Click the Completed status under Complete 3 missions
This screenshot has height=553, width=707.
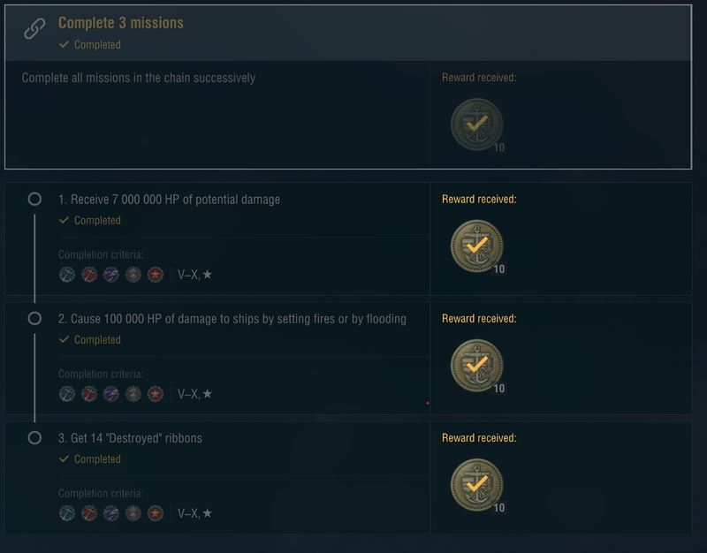point(96,45)
